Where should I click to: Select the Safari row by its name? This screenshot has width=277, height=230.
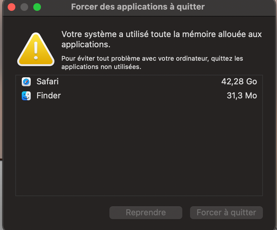[x=47, y=82]
